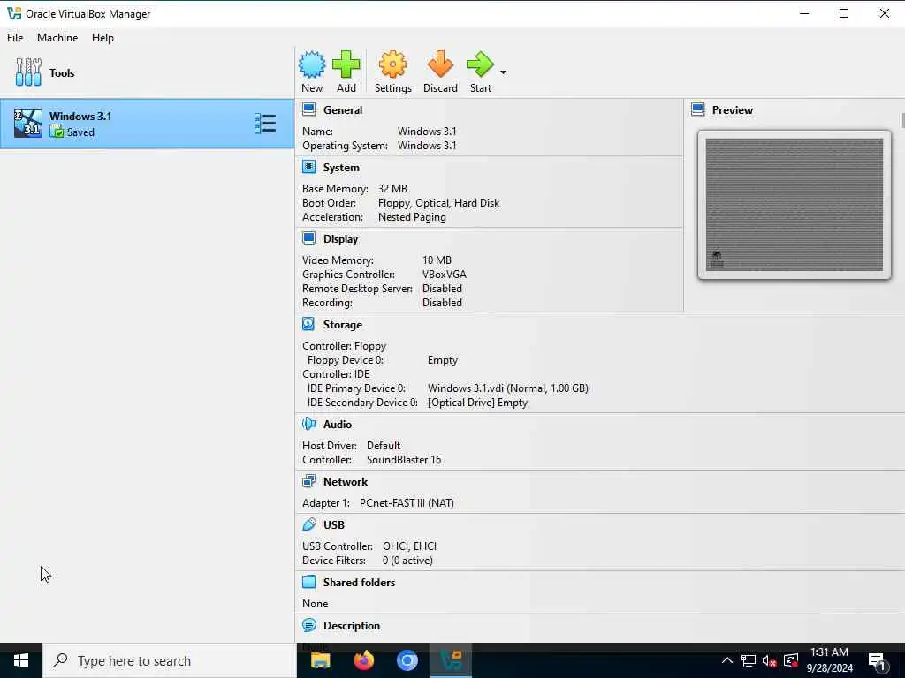Image resolution: width=905 pixels, height=678 pixels.
Task: Open the System settings heading link
Action: pos(341,168)
